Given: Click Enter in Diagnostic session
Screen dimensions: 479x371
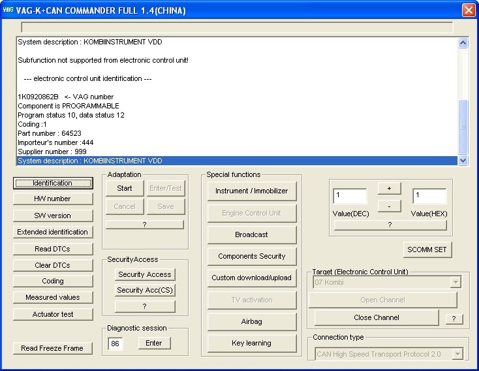Looking at the screenshot, I should coord(154,343).
